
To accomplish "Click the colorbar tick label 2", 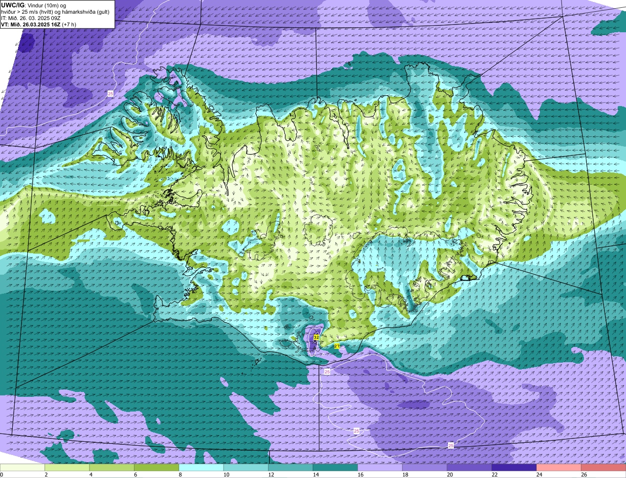I will (x=45, y=475).
